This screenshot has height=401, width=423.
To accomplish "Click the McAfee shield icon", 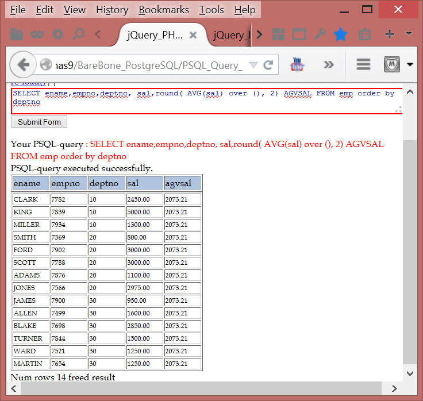I will point(393,64).
